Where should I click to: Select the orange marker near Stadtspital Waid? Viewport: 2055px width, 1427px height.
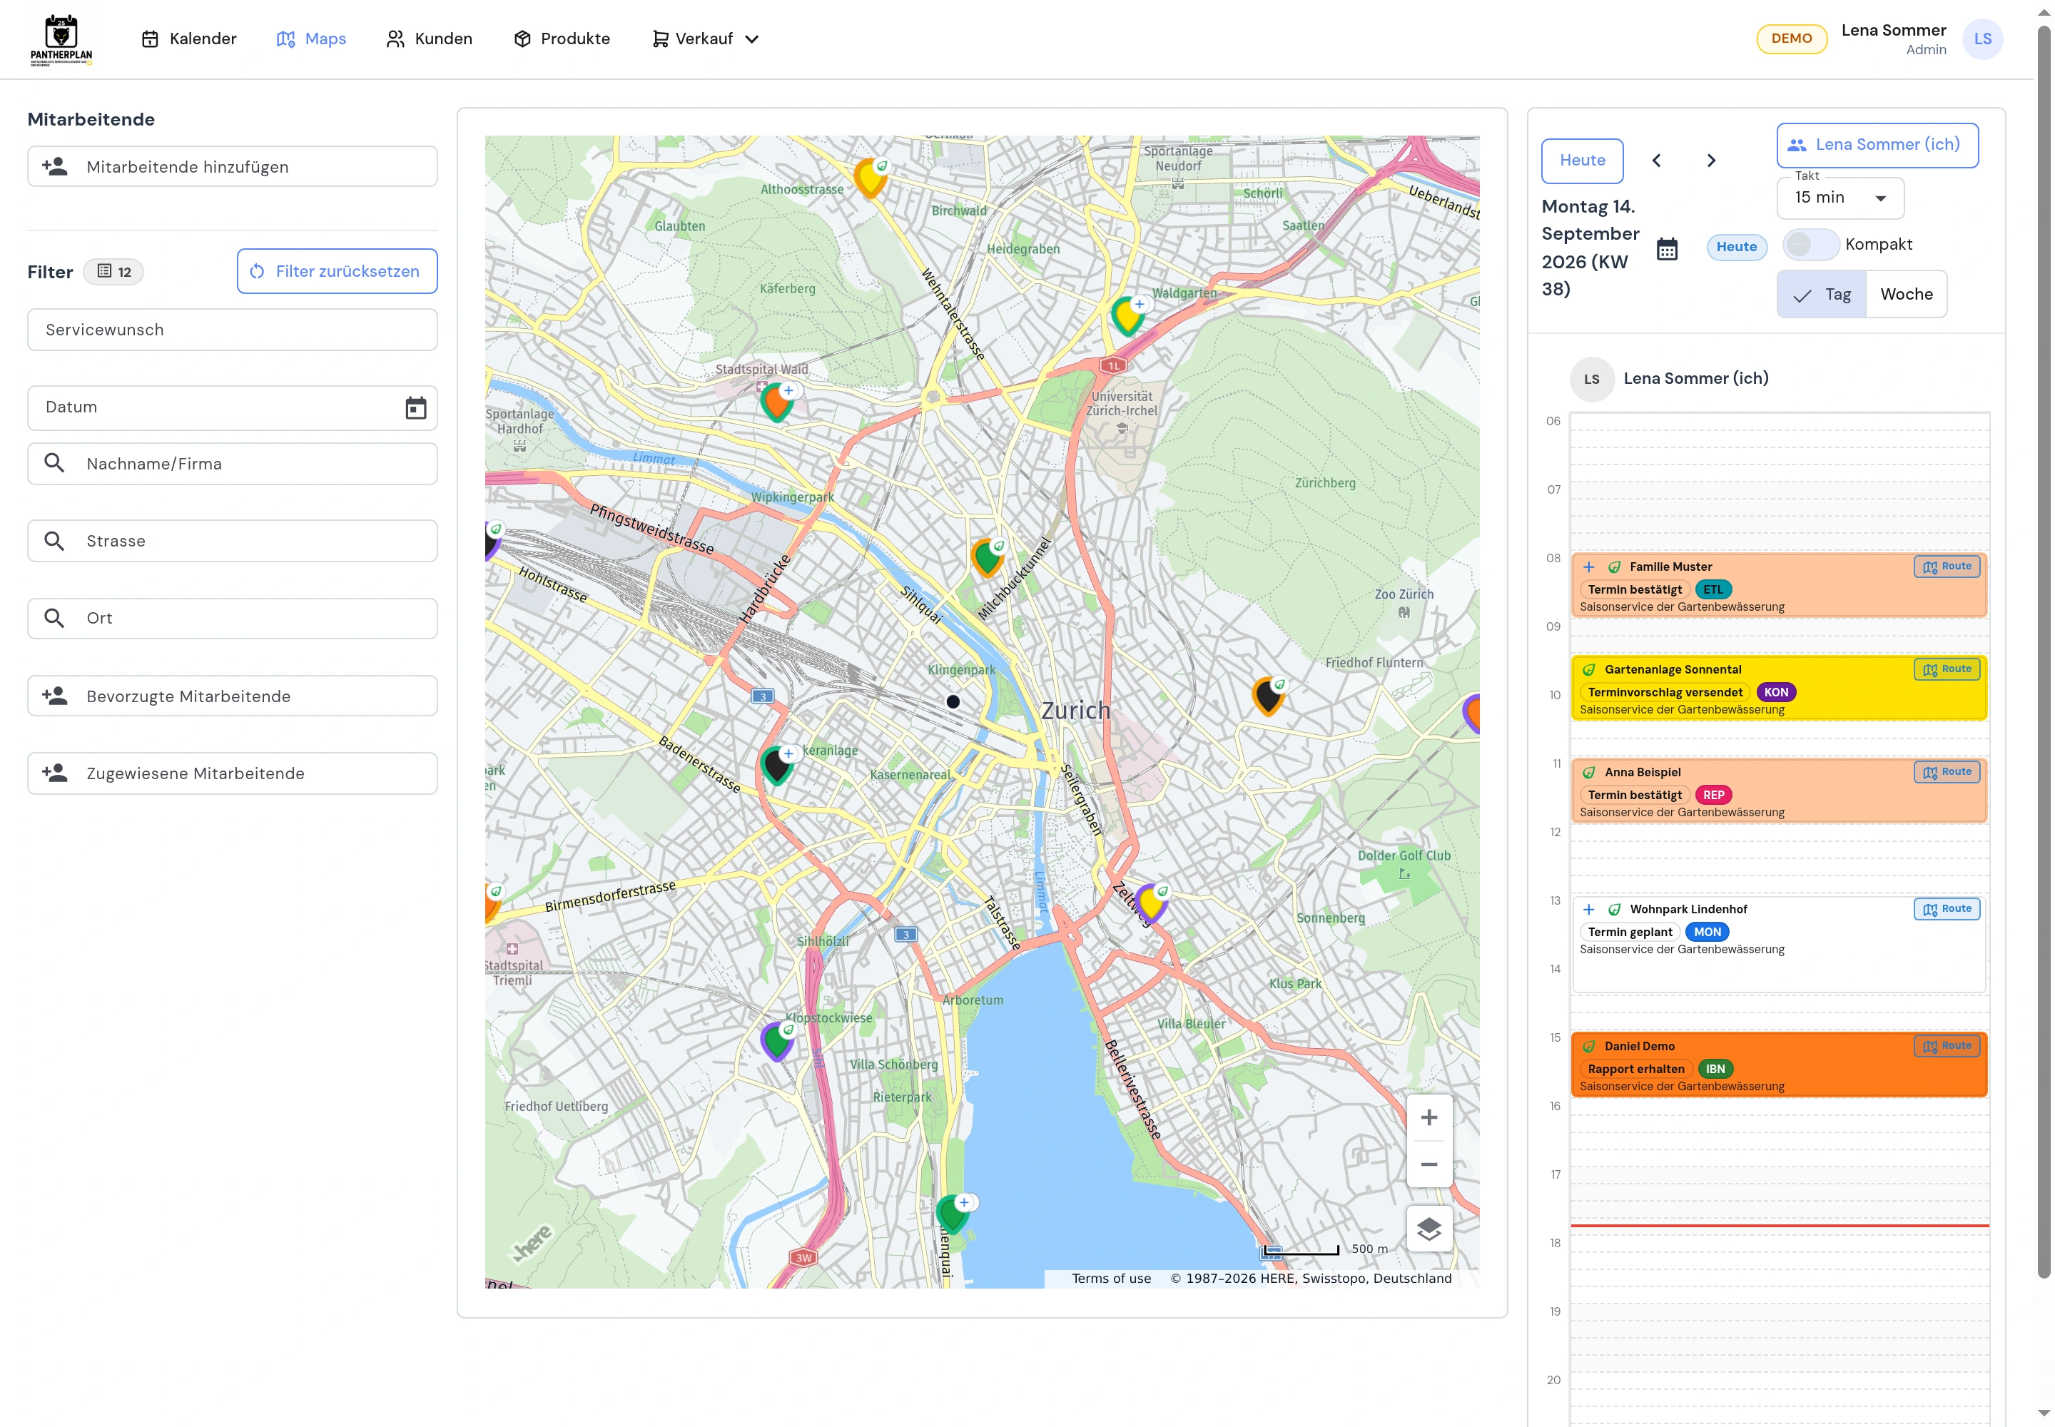(776, 403)
